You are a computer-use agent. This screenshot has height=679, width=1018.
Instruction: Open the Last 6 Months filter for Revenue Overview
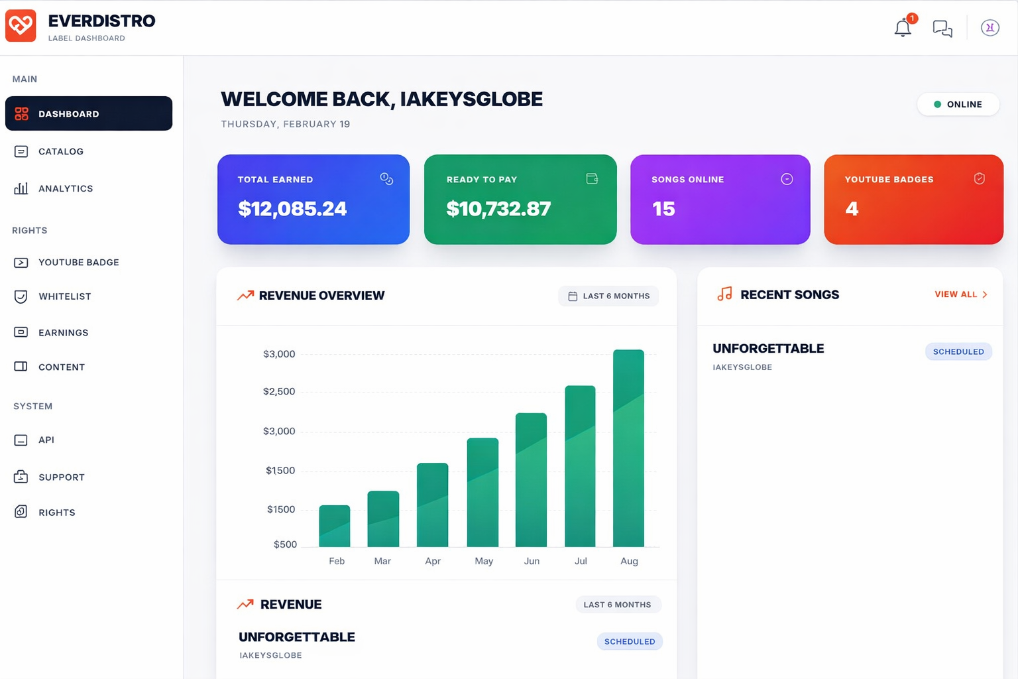pos(608,296)
